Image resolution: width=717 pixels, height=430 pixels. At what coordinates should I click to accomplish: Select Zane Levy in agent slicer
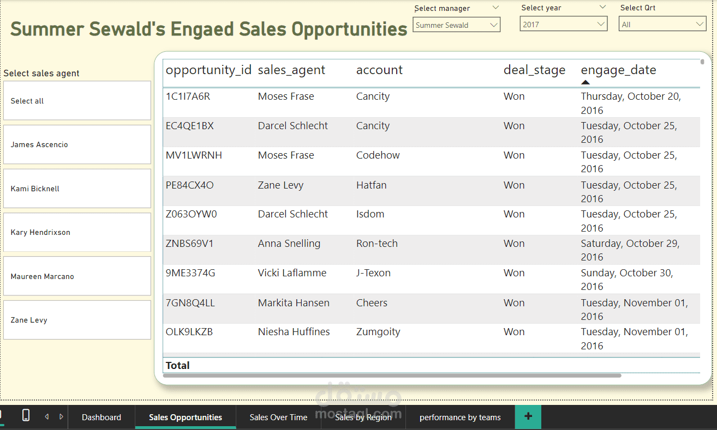77,320
